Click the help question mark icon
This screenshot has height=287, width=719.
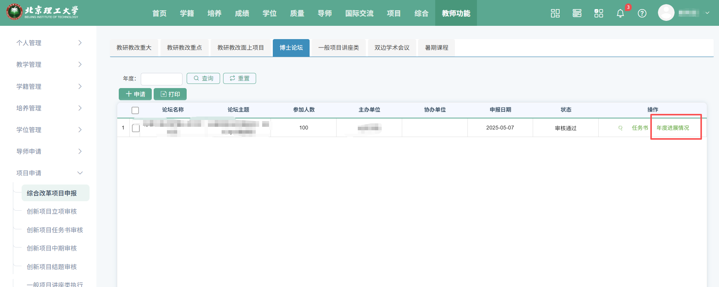tap(642, 13)
